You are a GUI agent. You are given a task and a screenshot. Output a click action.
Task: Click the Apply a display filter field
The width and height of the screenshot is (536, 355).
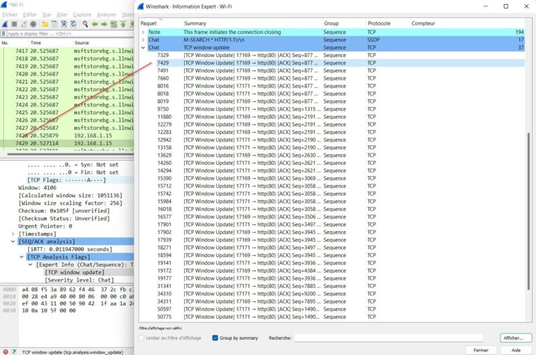click(70, 33)
